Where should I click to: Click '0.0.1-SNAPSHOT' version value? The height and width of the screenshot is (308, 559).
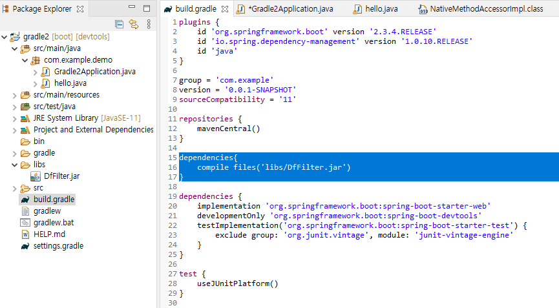[260, 90]
